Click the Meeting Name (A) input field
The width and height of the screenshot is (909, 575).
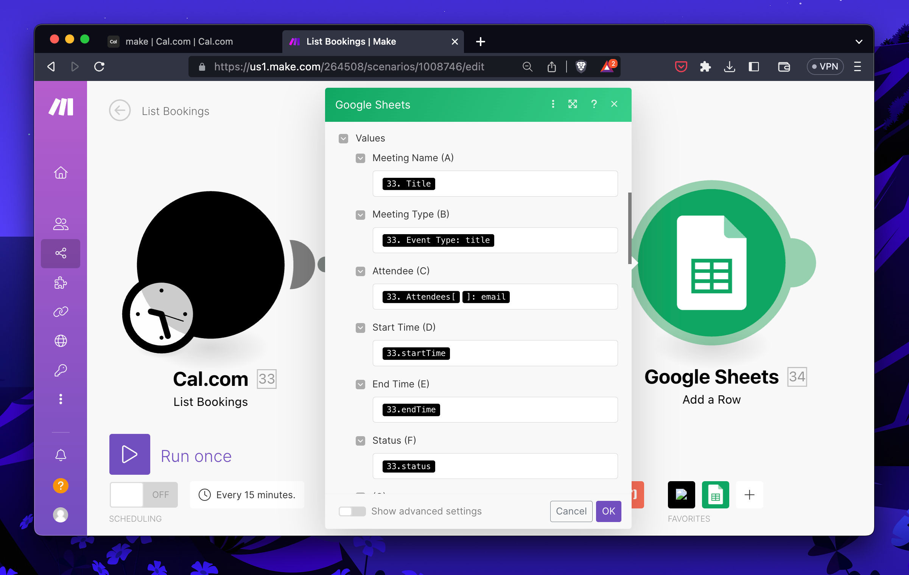point(495,184)
